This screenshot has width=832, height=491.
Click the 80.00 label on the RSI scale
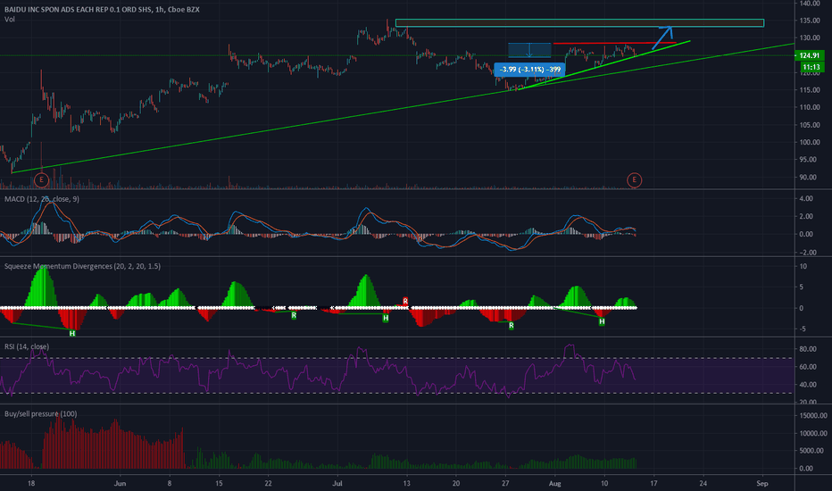808,349
